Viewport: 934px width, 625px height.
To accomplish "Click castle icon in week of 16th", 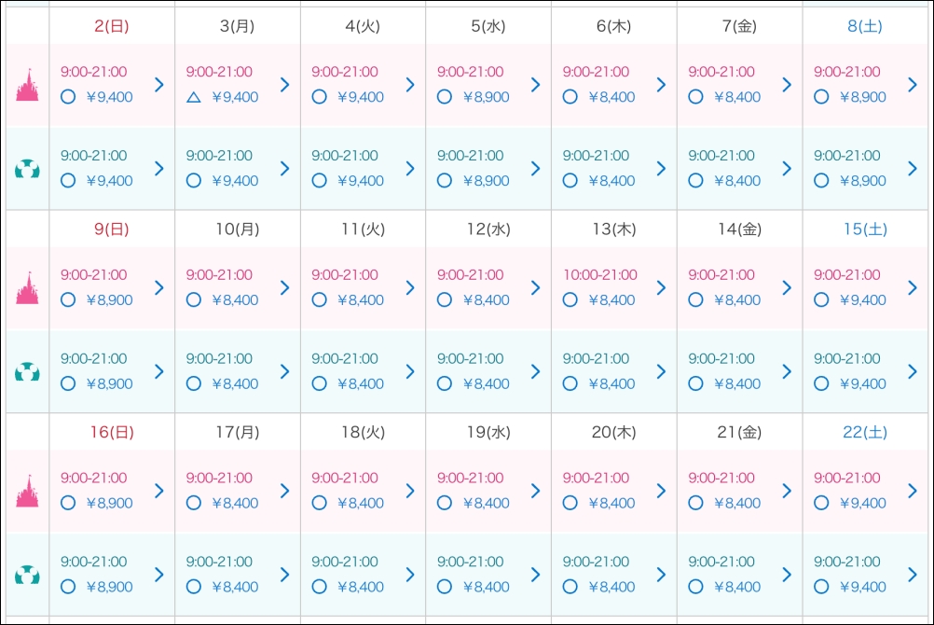I will [x=28, y=491].
